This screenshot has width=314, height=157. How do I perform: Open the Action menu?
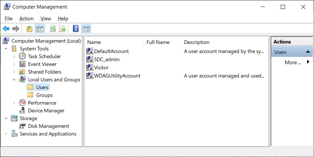coord(26,19)
